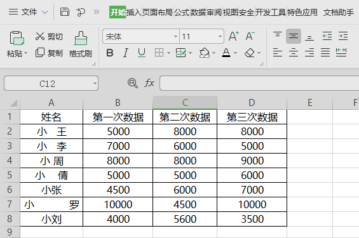Select the 9000 cell in column D
This screenshot has height=238, width=359.
pos(252,161)
